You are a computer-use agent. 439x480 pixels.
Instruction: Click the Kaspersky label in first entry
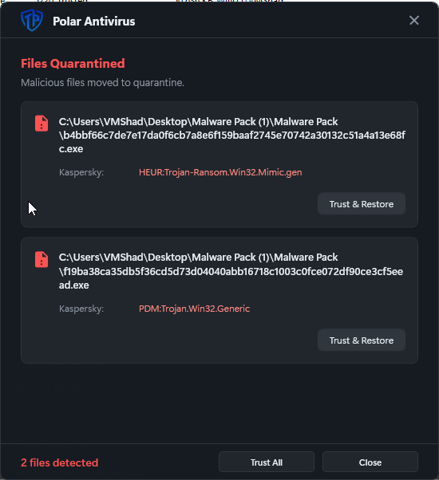click(x=81, y=172)
